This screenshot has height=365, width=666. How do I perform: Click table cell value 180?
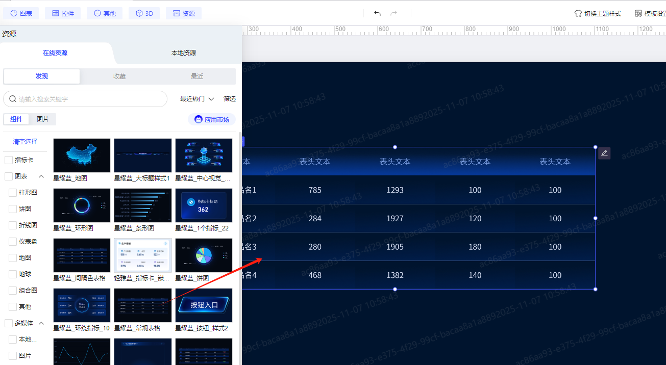click(475, 247)
